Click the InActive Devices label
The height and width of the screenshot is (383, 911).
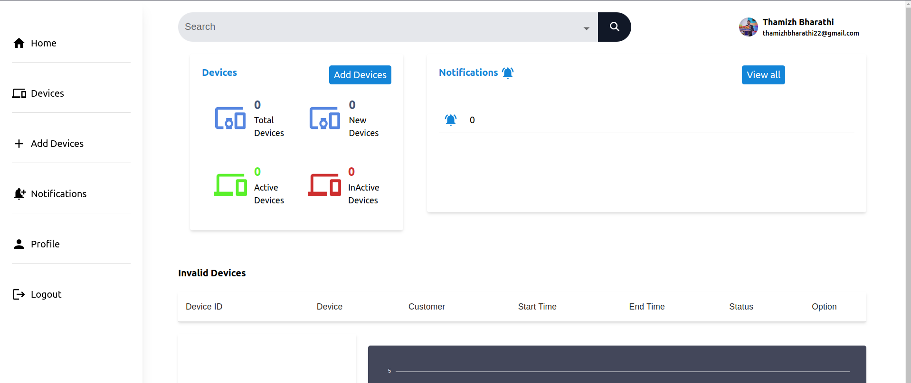click(x=364, y=194)
